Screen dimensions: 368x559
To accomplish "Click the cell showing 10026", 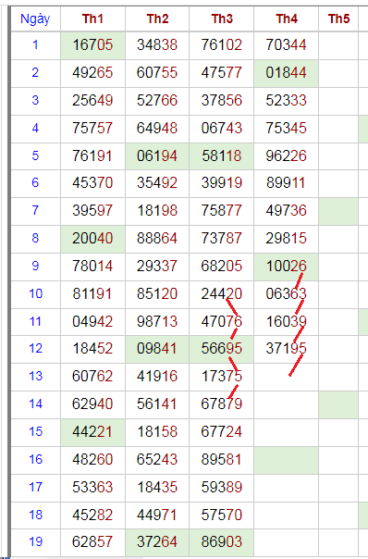I will pos(286,267).
